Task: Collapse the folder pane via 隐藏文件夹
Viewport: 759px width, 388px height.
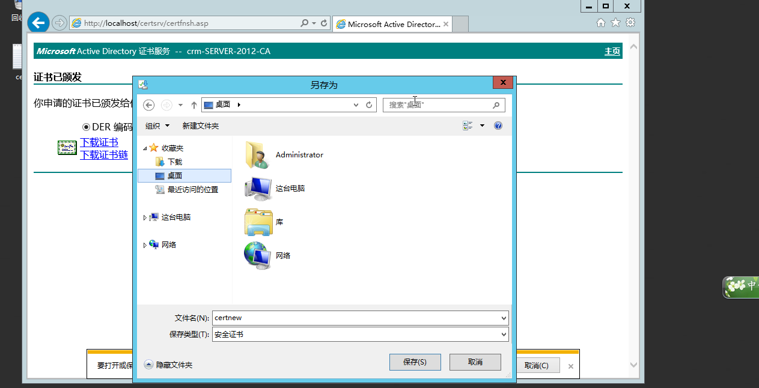Action: click(168, 365)
